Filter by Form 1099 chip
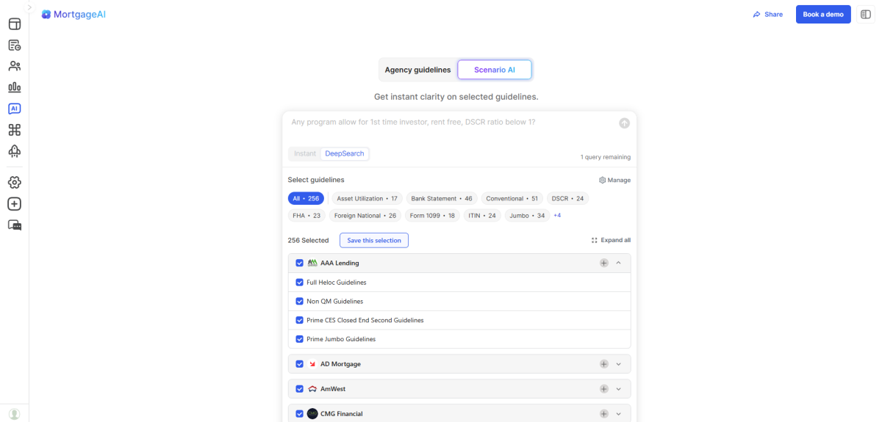The width and height of the screenshot is (882, 422). pos(432,216)
